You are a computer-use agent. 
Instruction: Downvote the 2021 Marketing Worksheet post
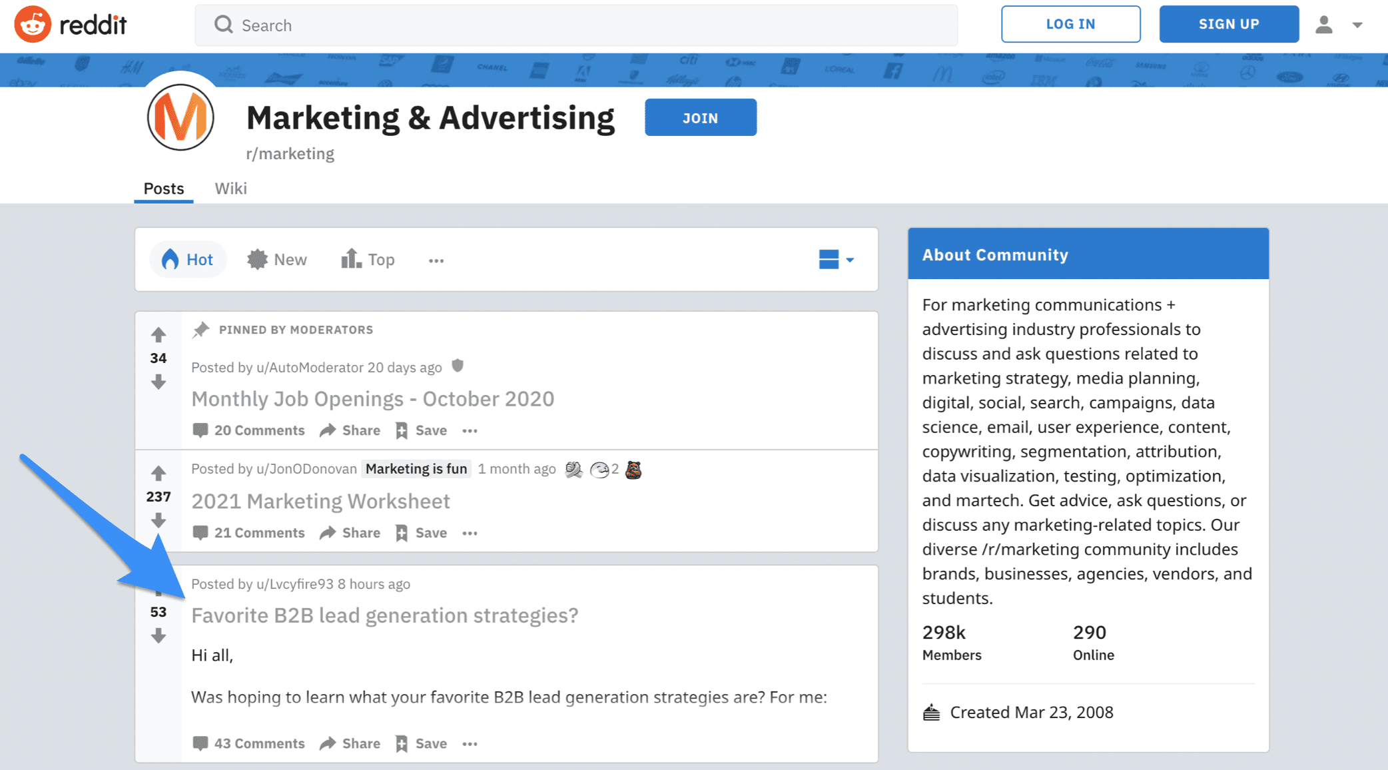158,520
